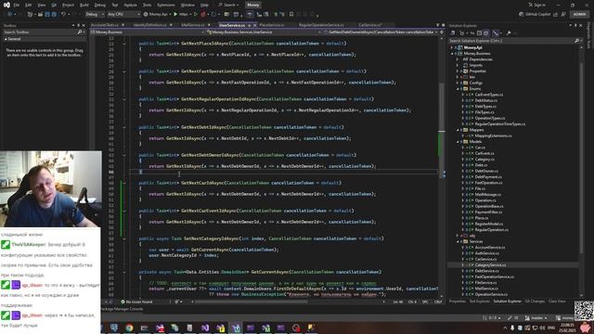Open Money.Api startup project dropdown

[x=157, y=14]
